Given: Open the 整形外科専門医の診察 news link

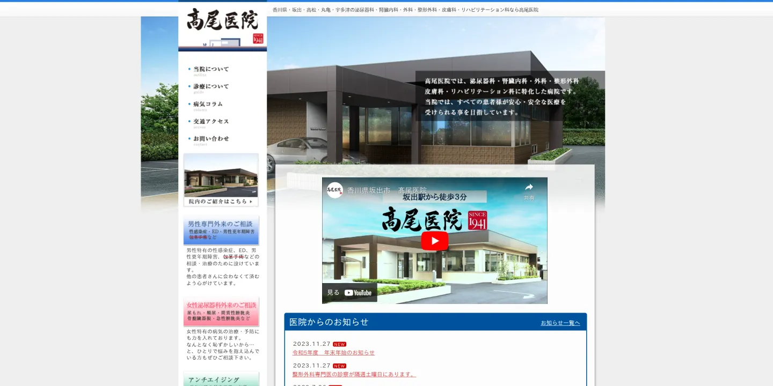Looking at the screenshot, I should [x=354, y=374].
